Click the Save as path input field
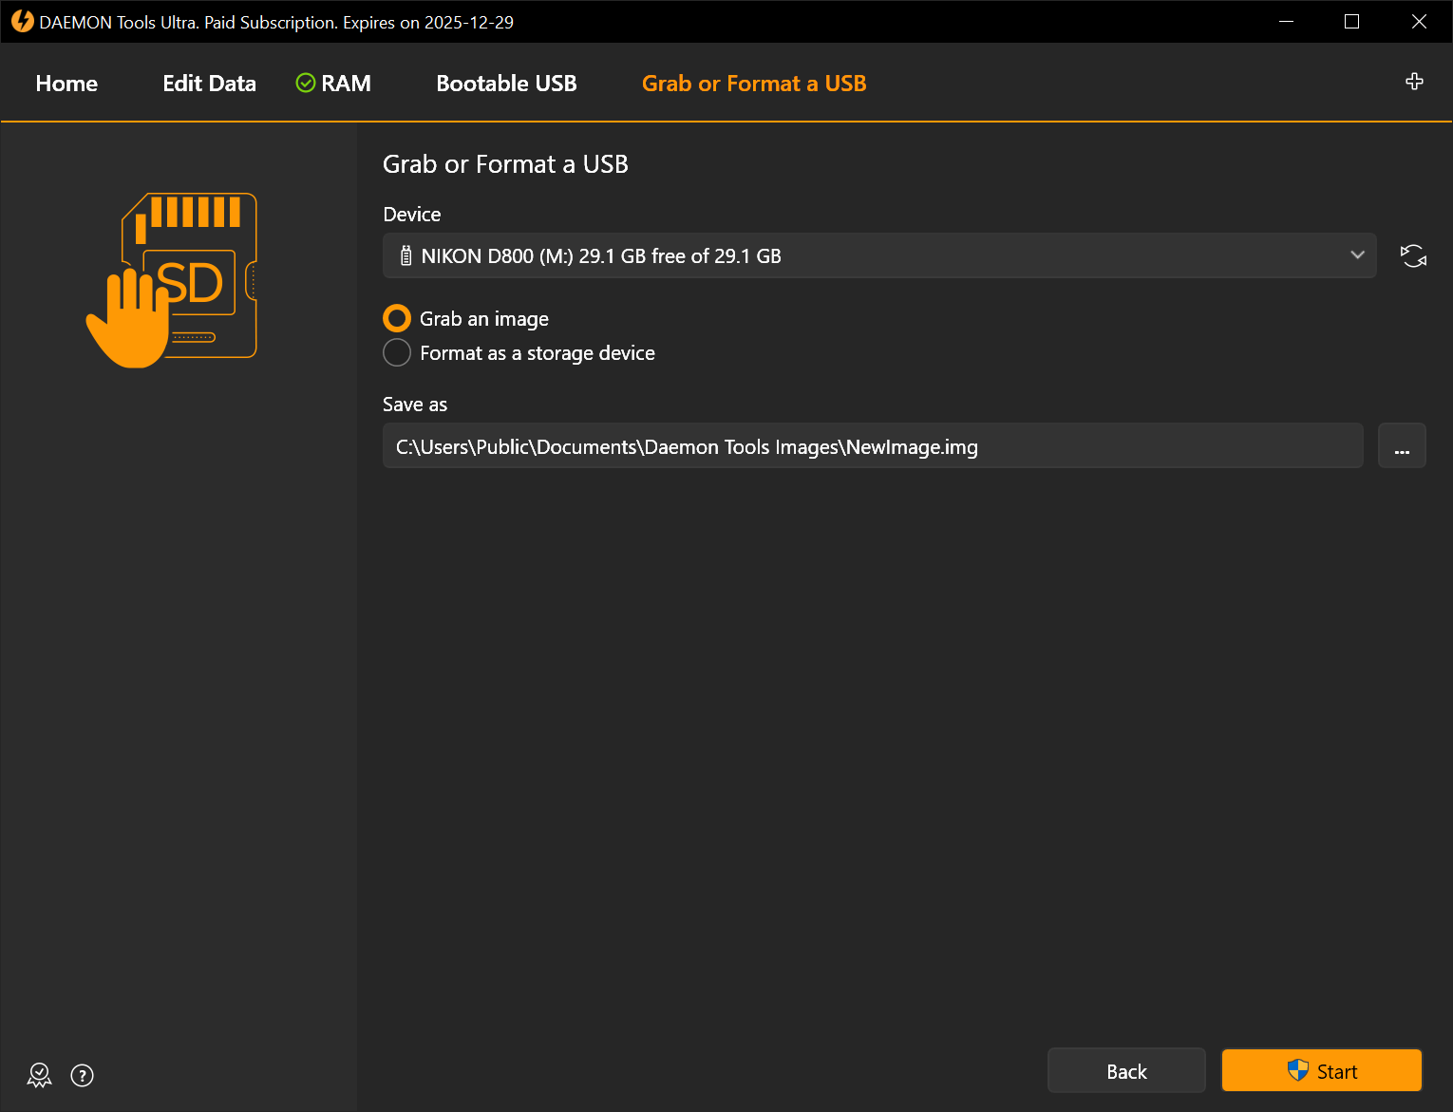This screenshot has width=1453, height=1112. (x=855, y=445)
